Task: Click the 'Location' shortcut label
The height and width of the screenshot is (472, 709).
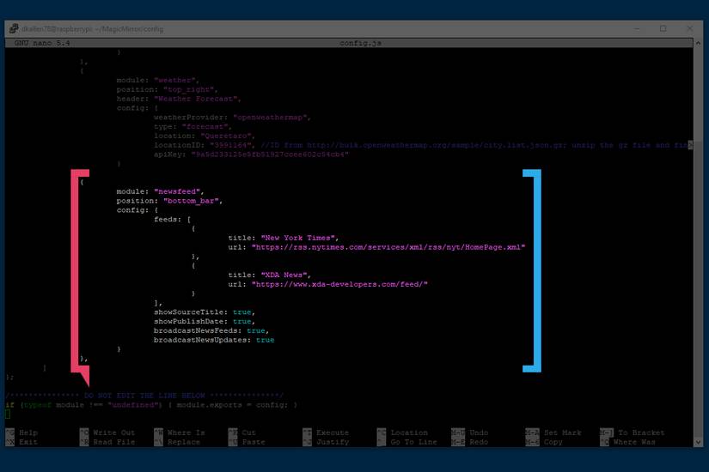Action: click(x=409, y=433)
